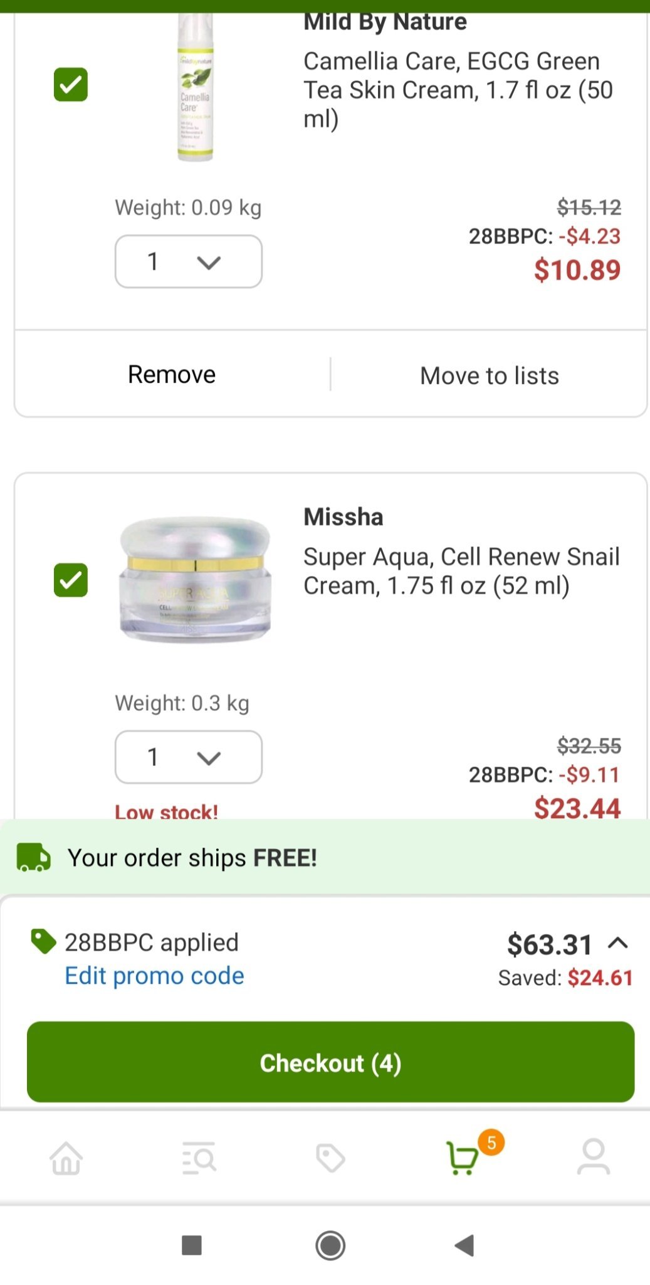Tap the Android back button

pos(464,1245)
